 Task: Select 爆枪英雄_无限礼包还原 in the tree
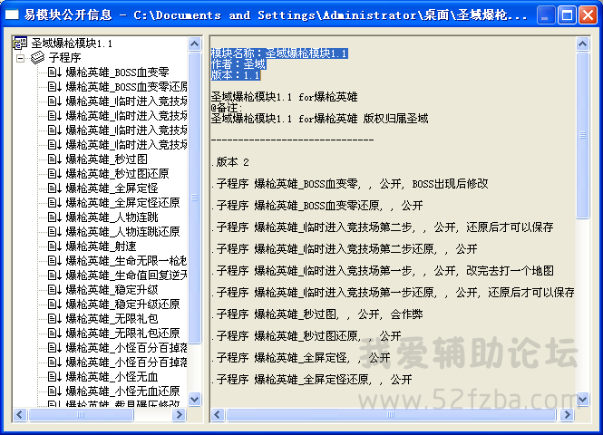pyautogui.click(x=122, y=333)
